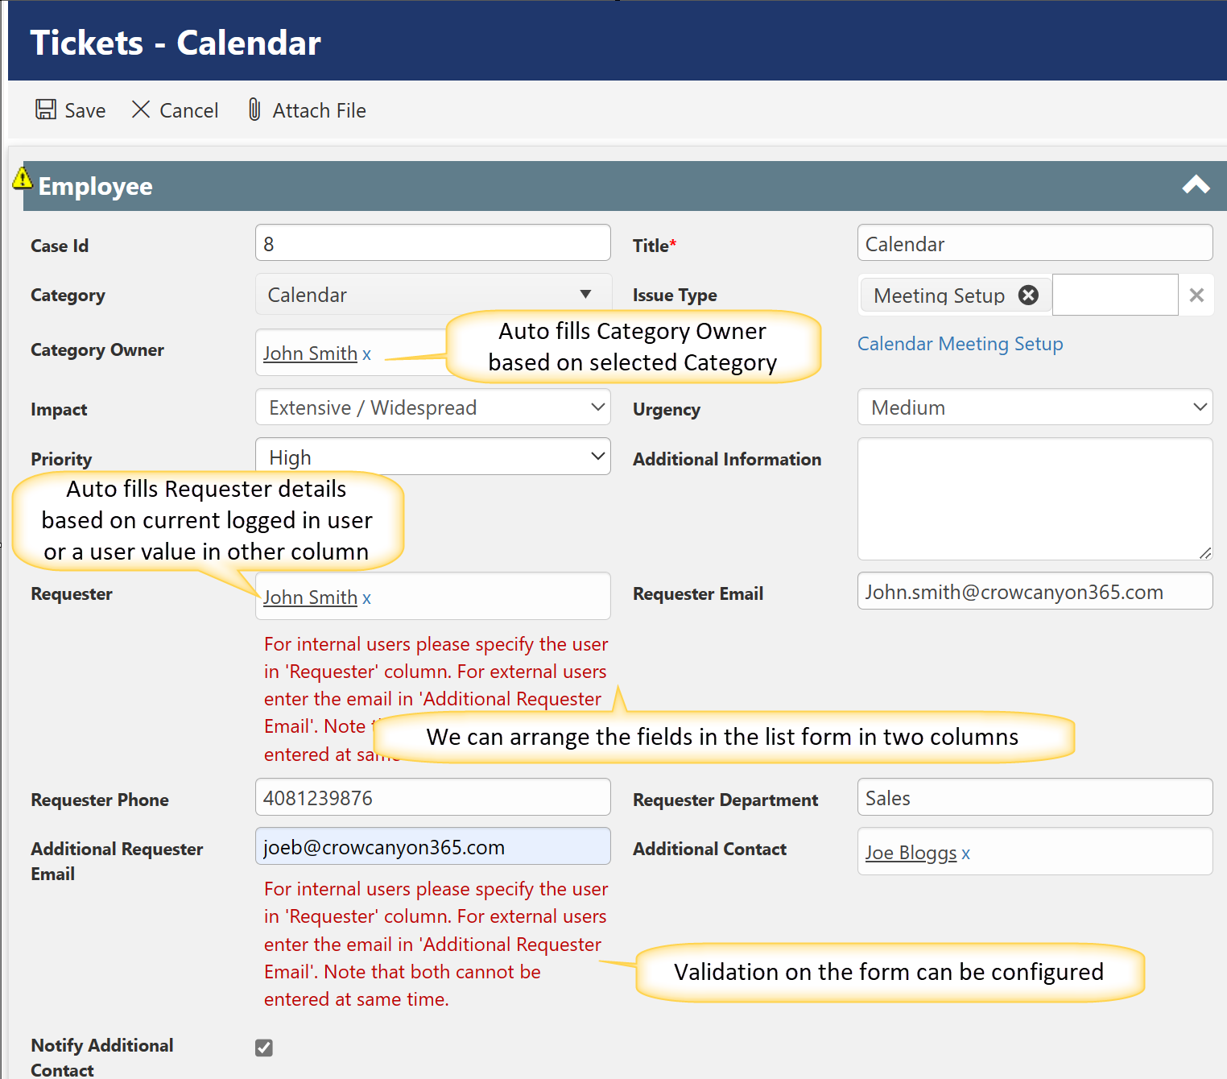Click the warning icon beside Employee
Image resolution: width=1227 pixels, height=1079 pixels.
pyautogui.click(x=23, y=178)
